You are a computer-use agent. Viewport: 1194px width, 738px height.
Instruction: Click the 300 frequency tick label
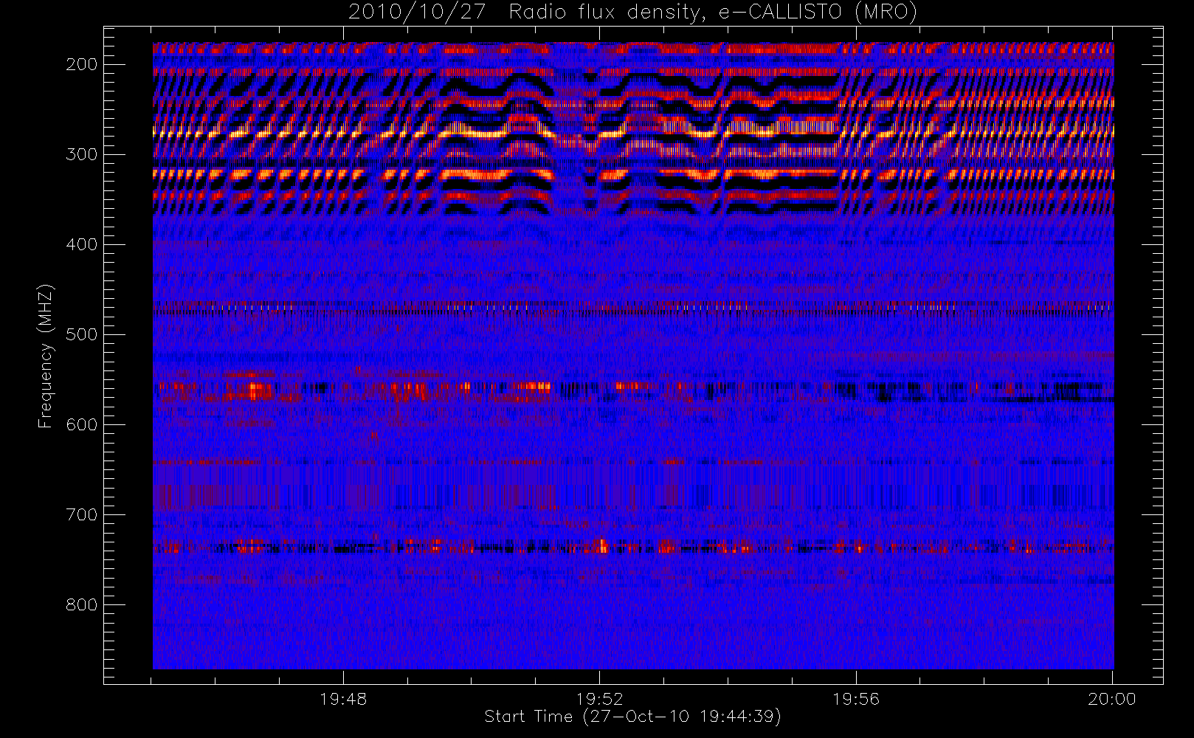click(x=82, y=154)
